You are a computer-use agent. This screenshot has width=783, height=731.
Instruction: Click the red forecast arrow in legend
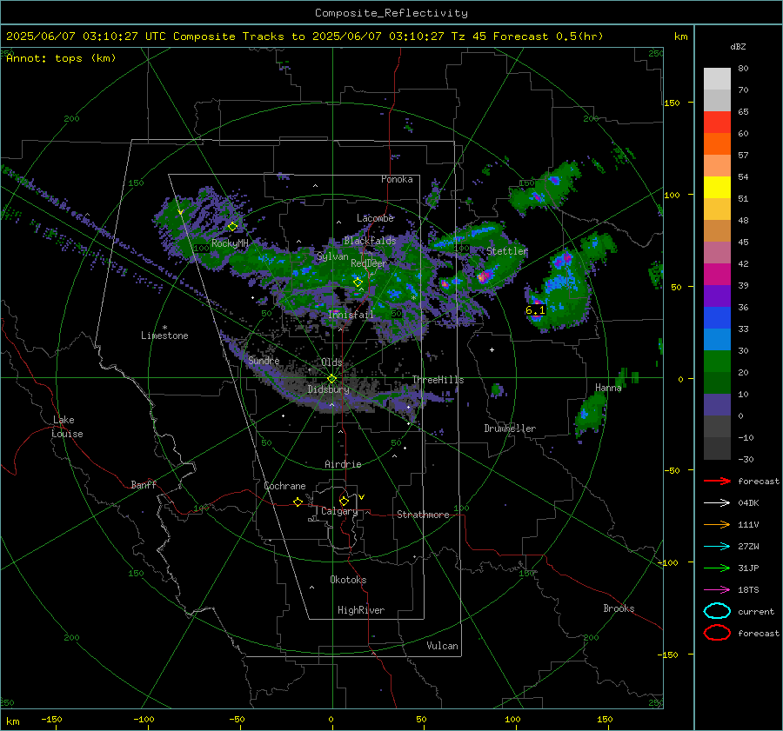coord(717,481)
